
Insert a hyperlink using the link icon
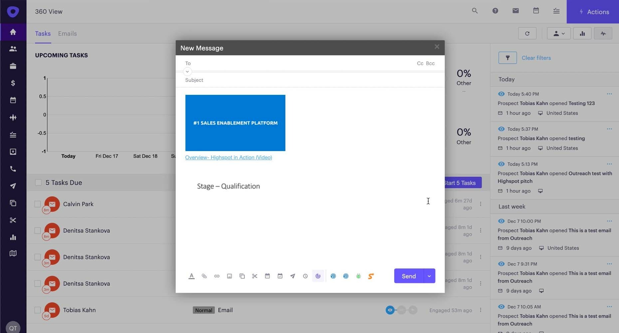pyautogui.click(x=217, y=276)
